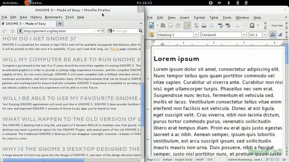Click the Print icon in Writer
Viewport: 289px width, 162px height.
[204, 25]
